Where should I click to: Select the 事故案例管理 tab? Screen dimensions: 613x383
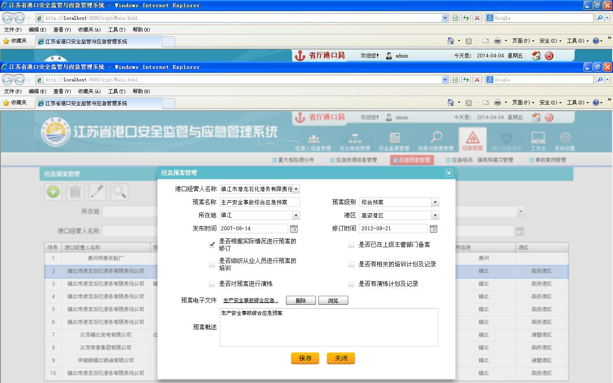coord(548,160)
